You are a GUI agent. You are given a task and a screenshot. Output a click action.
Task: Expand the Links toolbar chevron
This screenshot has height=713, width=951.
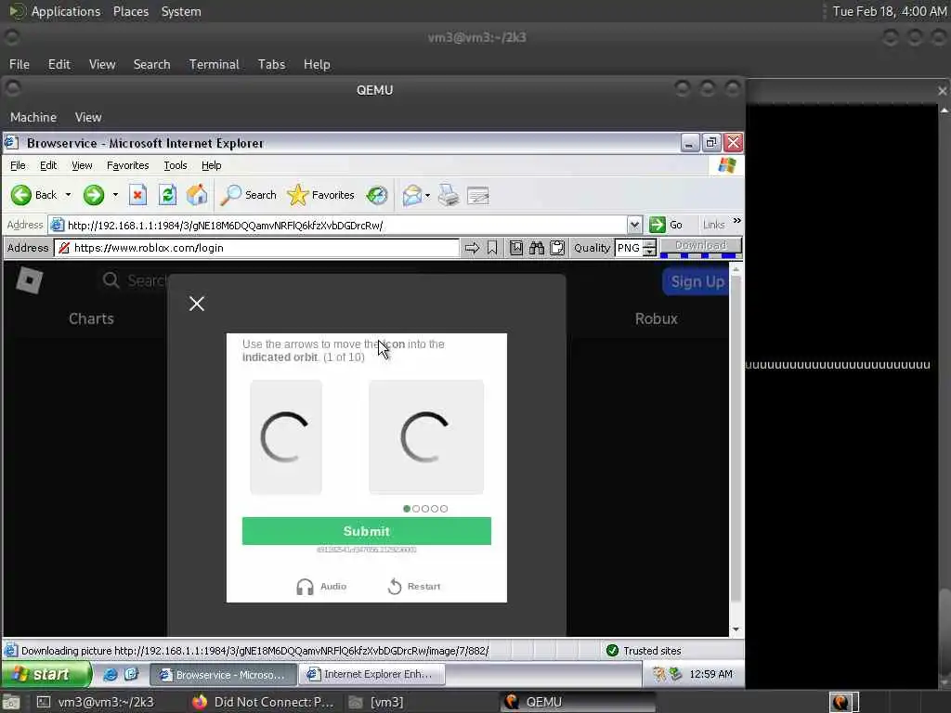pos(736,221)
